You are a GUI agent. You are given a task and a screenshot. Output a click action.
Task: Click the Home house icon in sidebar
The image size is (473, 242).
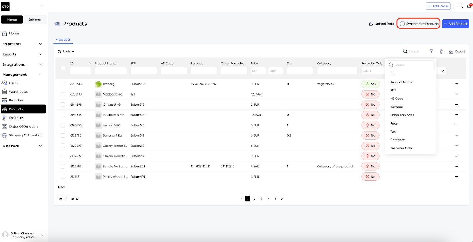tap(4, 33)
